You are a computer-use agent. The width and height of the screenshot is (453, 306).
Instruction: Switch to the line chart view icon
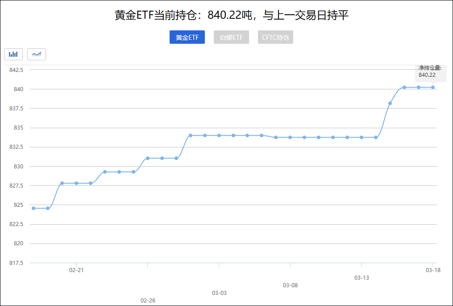pos(37,54)
